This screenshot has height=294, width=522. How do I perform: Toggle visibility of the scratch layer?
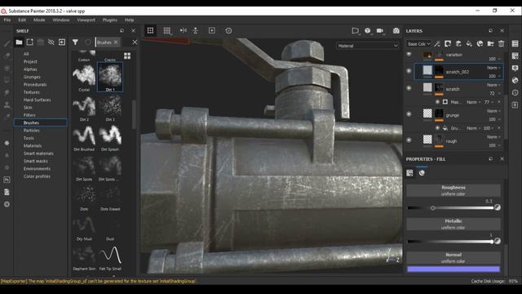click(x=409, y=88)
